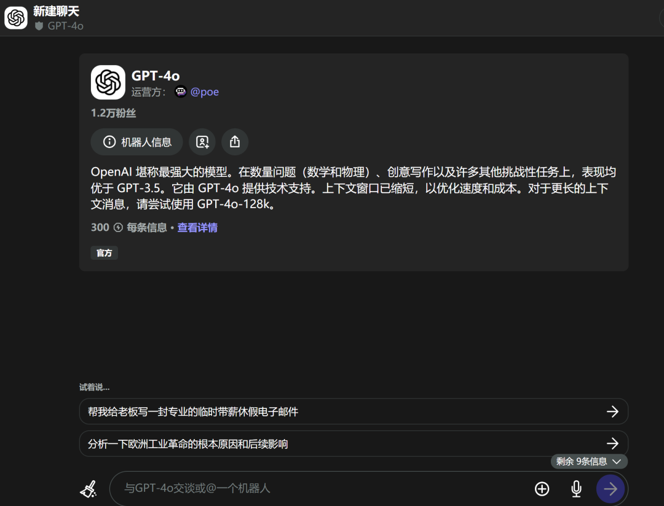
Task: Click the 300 每条信息 points text
Action: pos(128,228)
